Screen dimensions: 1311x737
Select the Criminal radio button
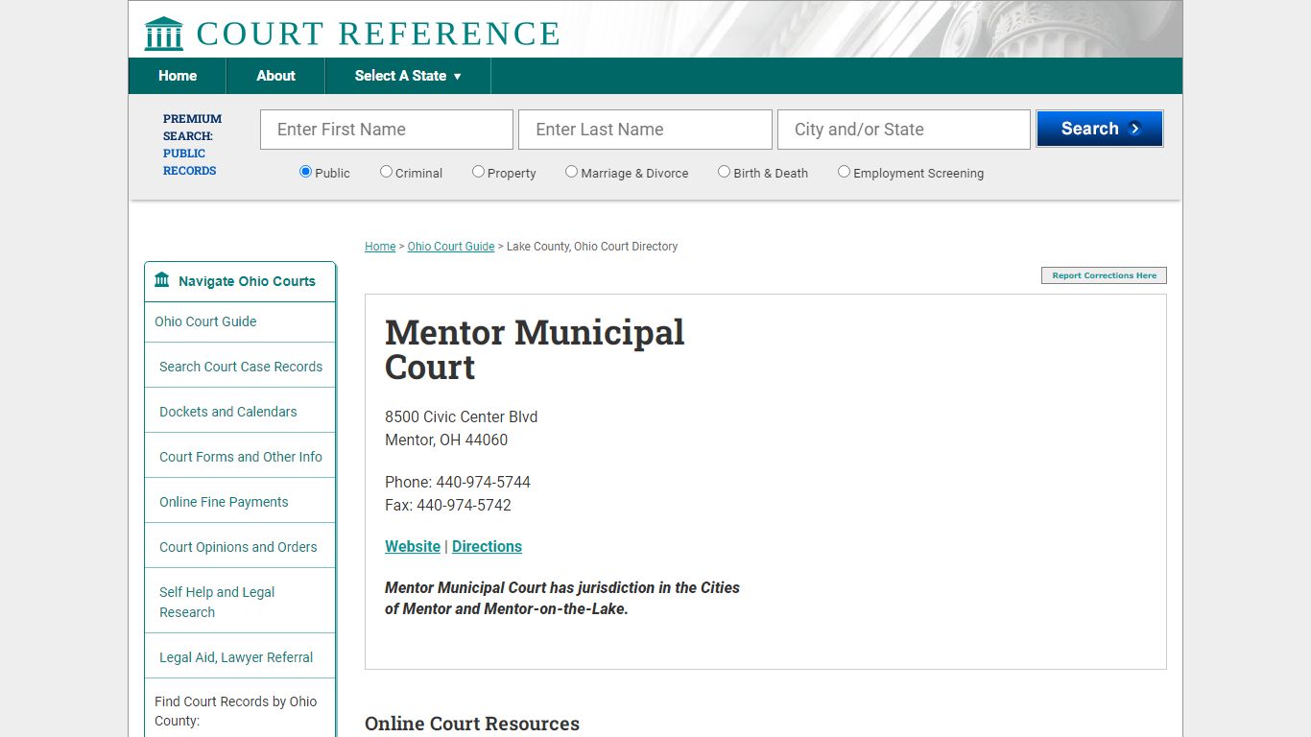(386, 172)
